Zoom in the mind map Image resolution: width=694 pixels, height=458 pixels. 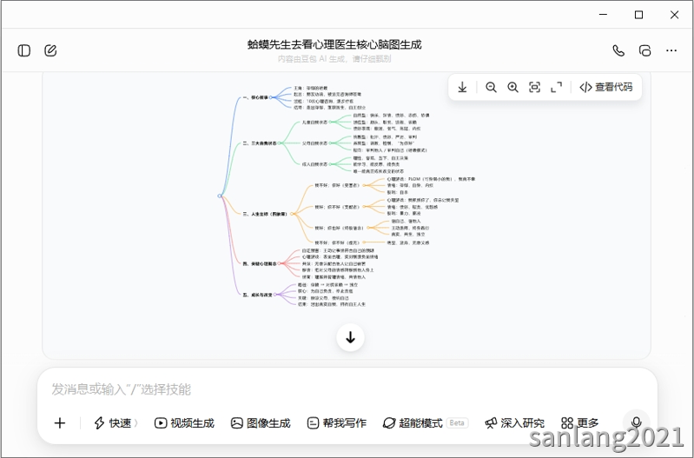[513, 87]
